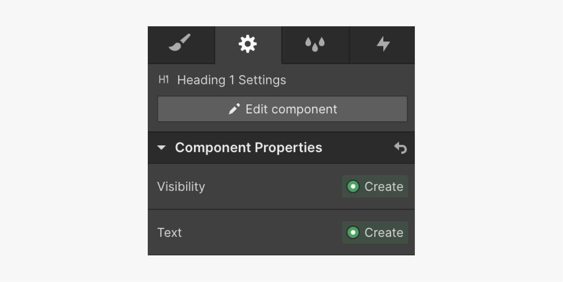The image size is (563, 282).
Task: Collapse the Component Properties section triangle
Action: pos(161,148)
